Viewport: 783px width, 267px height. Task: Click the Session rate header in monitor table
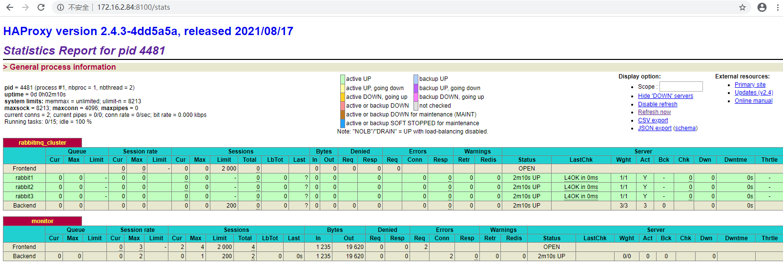coord(138,230)
